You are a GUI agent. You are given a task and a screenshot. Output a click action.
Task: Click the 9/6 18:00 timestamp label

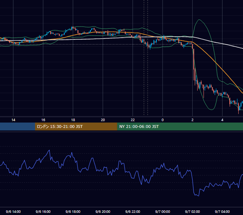73,211
